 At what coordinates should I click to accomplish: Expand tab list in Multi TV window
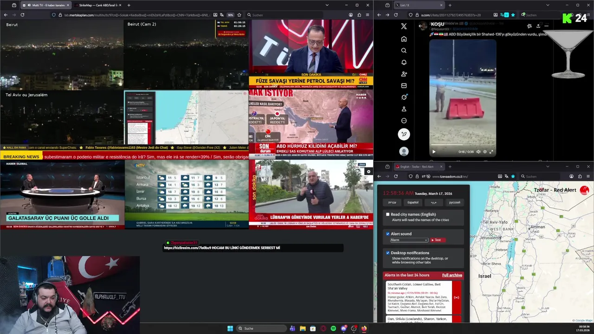tap(327, 5)
